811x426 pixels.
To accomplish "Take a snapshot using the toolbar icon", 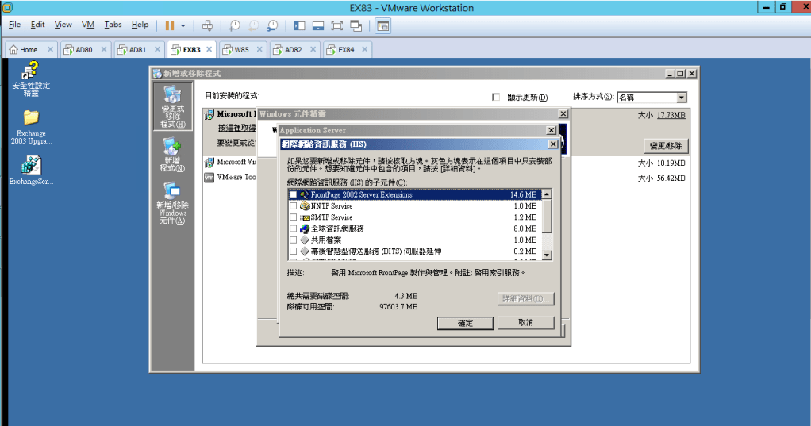I will pyautogui.click(x=235, y=25).
